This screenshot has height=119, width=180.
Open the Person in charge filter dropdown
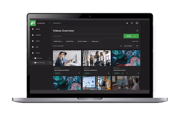(x=83, y=41)
